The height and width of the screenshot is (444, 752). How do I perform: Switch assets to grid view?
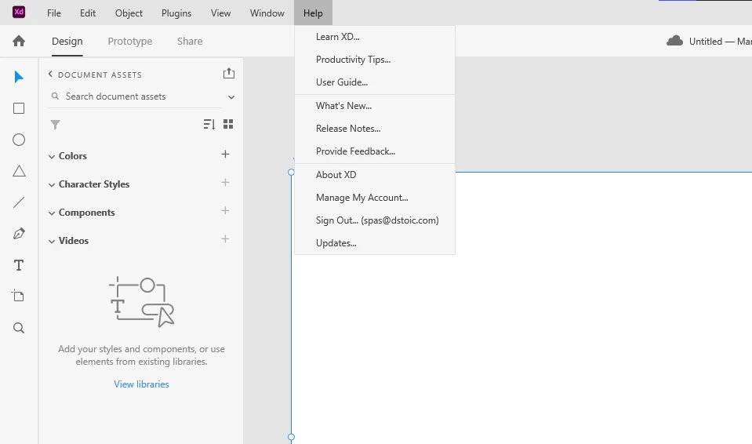228,124
